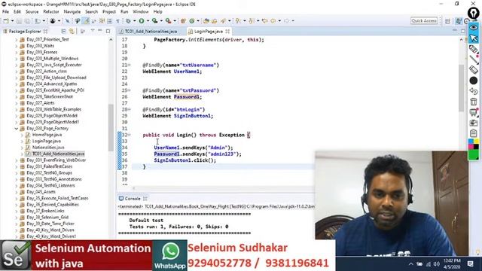Collapse the Login method fold marker
The width and height of the screenshot is (482, 271).
(129, 135)
